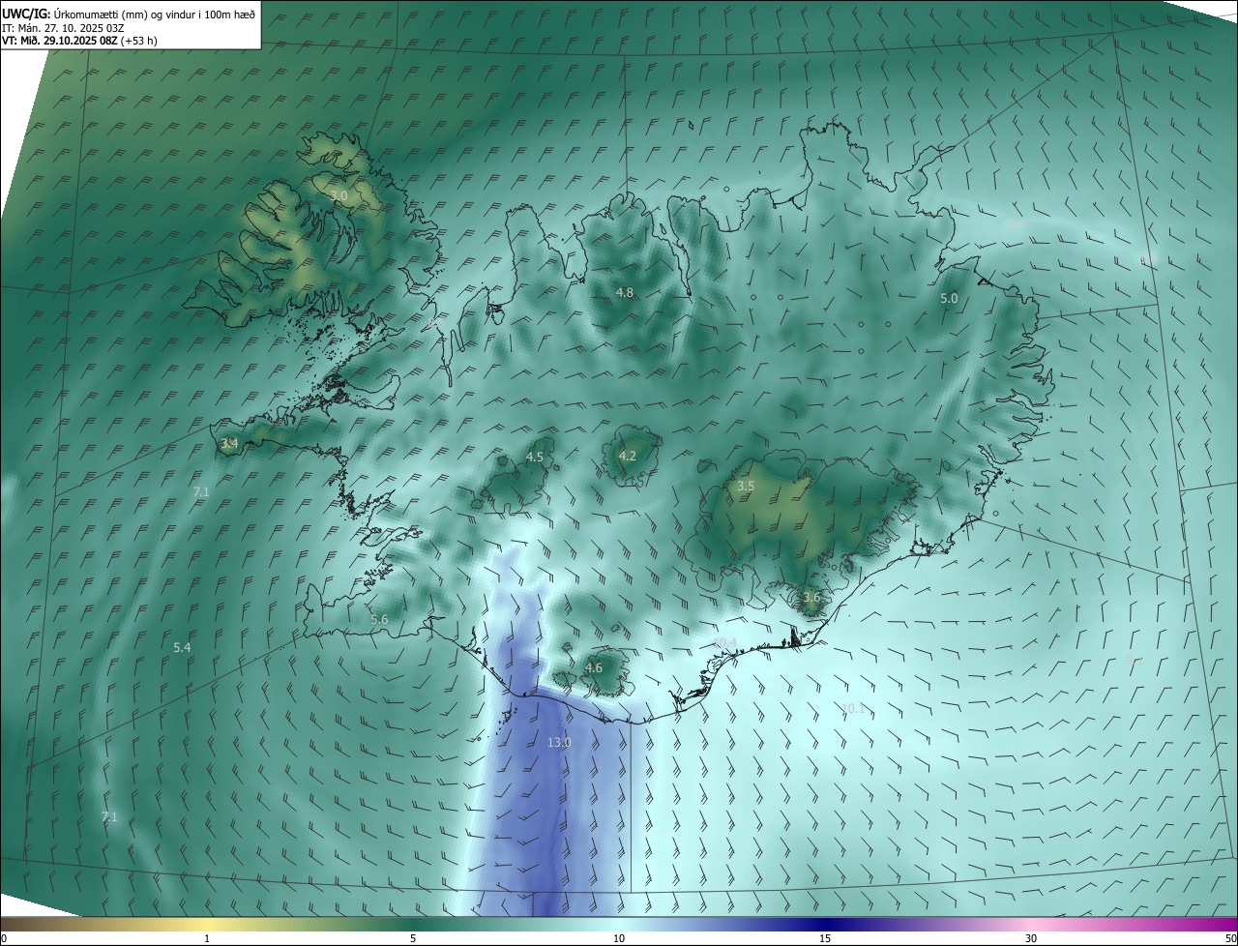The height and width of the screenshot is (946, 1238).
Task: Click the 10.1 value offshore southeast
Action: (853, 708)
